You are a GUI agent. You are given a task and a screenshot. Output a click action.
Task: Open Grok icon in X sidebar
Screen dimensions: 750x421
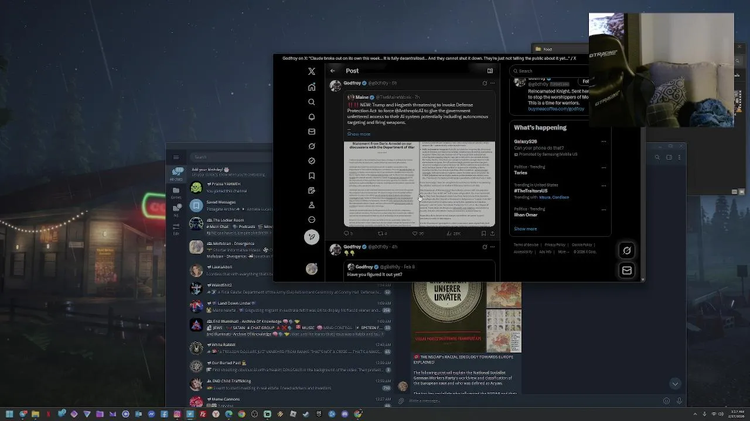(x=312, y=146)
